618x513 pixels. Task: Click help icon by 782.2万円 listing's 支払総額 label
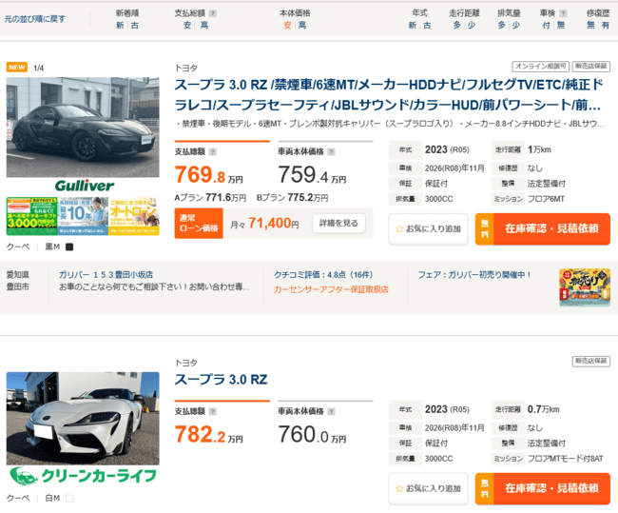[212, 411]
